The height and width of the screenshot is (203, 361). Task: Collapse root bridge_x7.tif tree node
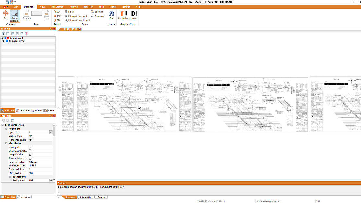[2, 38]
